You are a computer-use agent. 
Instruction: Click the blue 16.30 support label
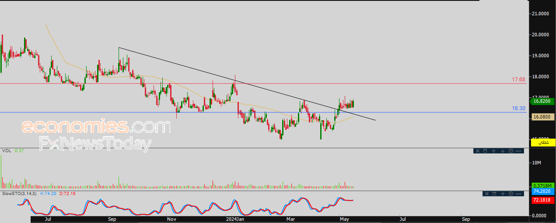point(518,108)
